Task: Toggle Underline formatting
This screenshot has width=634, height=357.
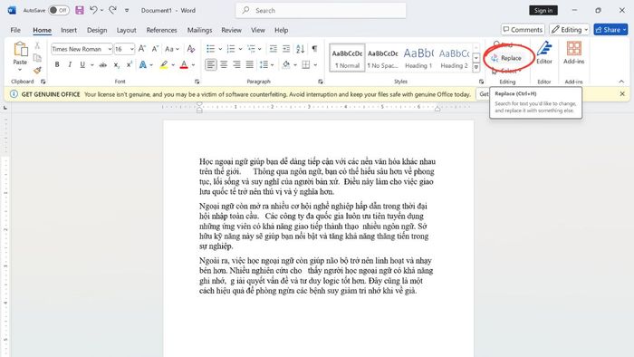Action: click(82, 64)
